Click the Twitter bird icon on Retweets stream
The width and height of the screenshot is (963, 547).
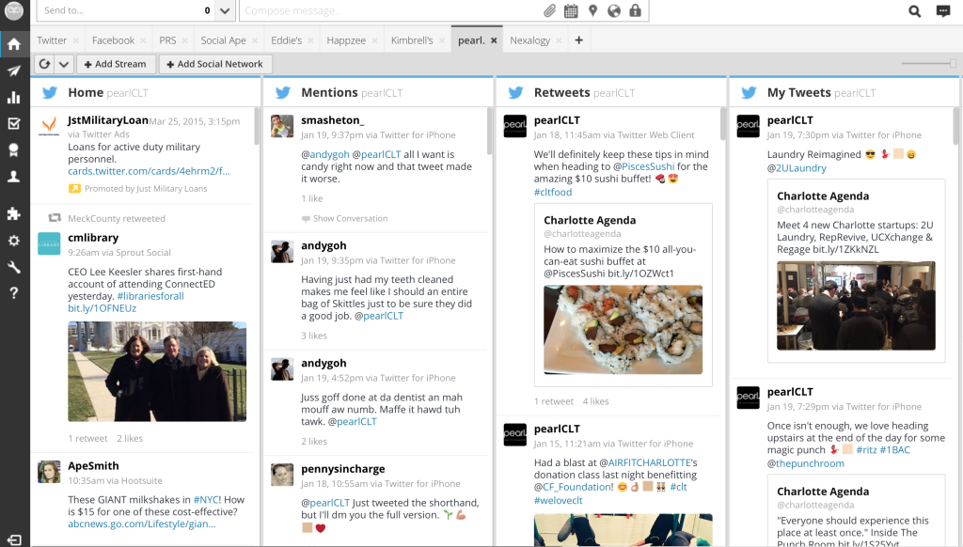(516, 93)
